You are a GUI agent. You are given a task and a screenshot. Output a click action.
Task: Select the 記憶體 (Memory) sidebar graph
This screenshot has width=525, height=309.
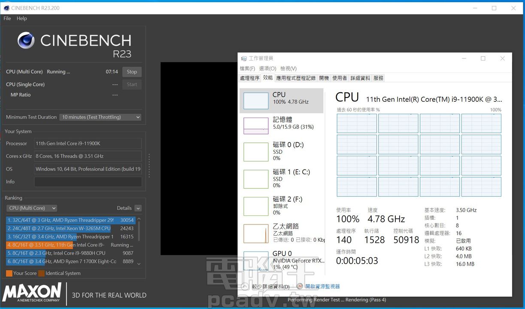pos(281,125)
